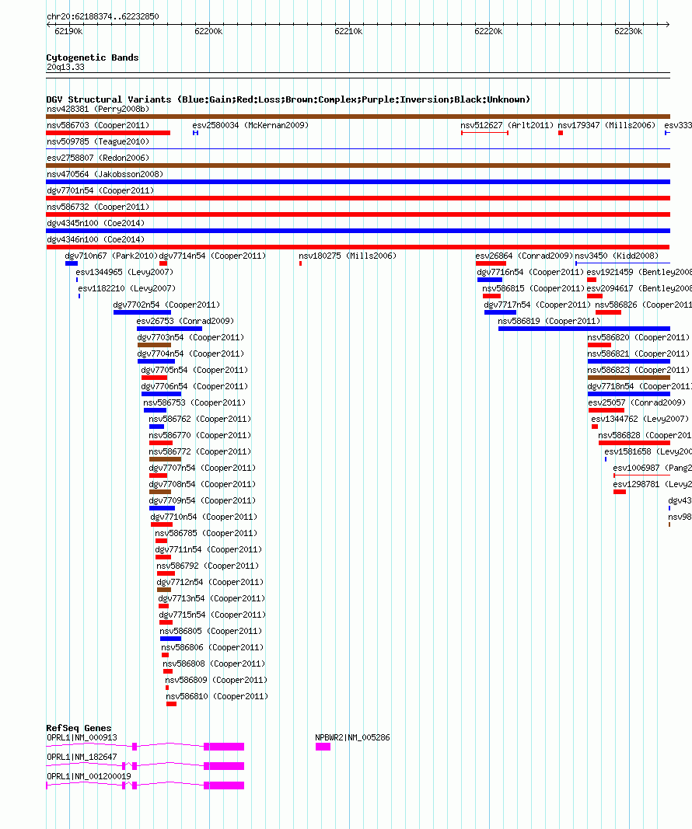Click the nsv586815 (Cooper2011) variant label

pos(533,289)
